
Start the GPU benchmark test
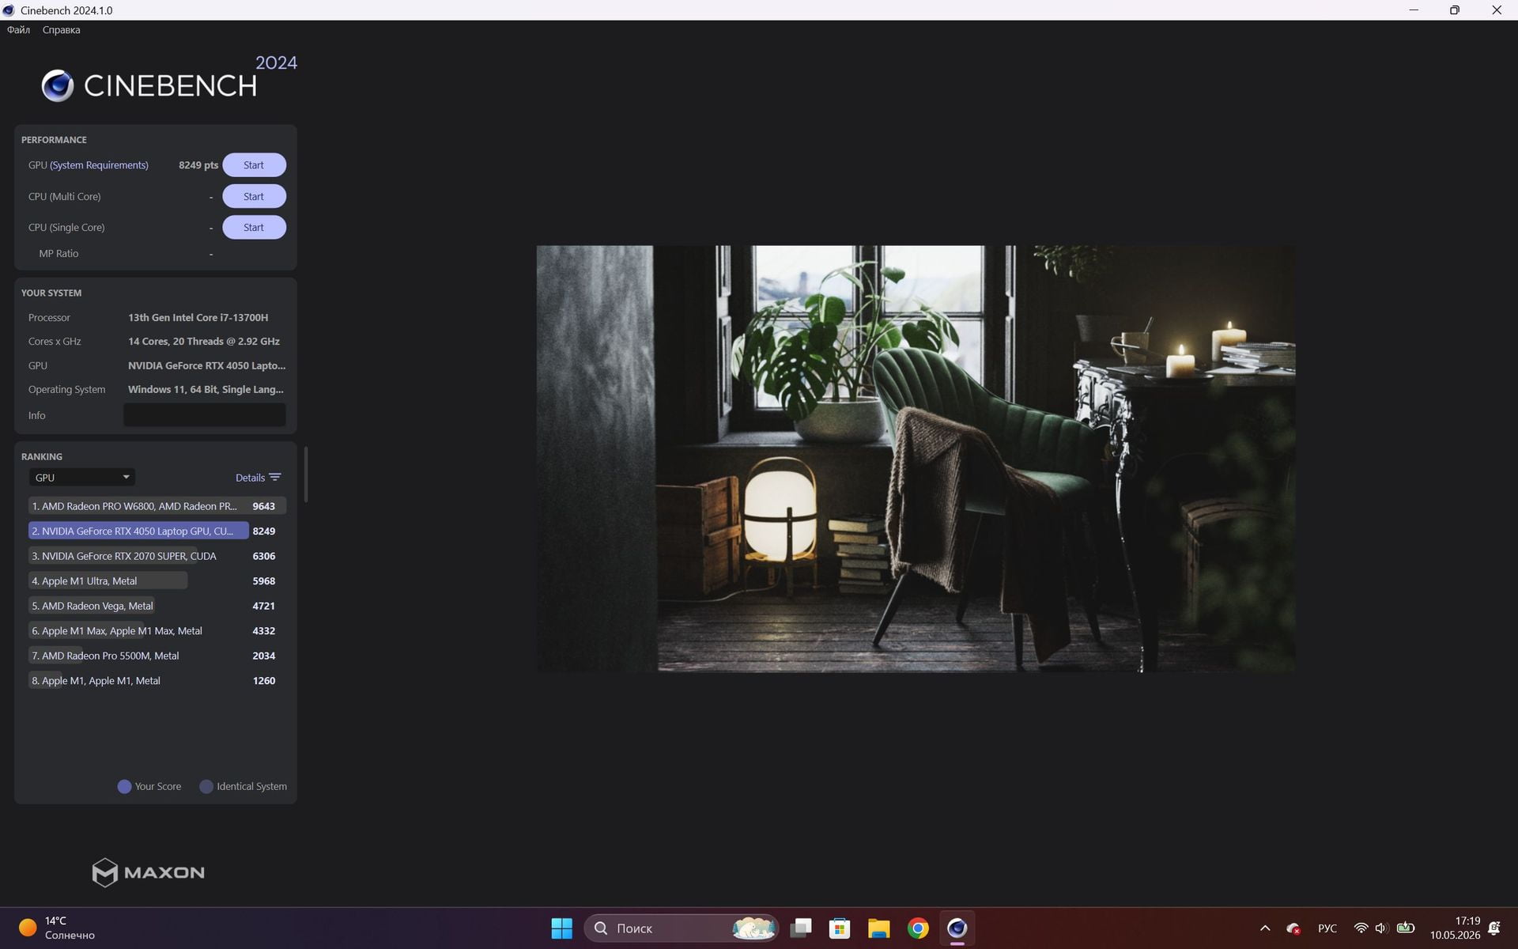coord(254,165)
